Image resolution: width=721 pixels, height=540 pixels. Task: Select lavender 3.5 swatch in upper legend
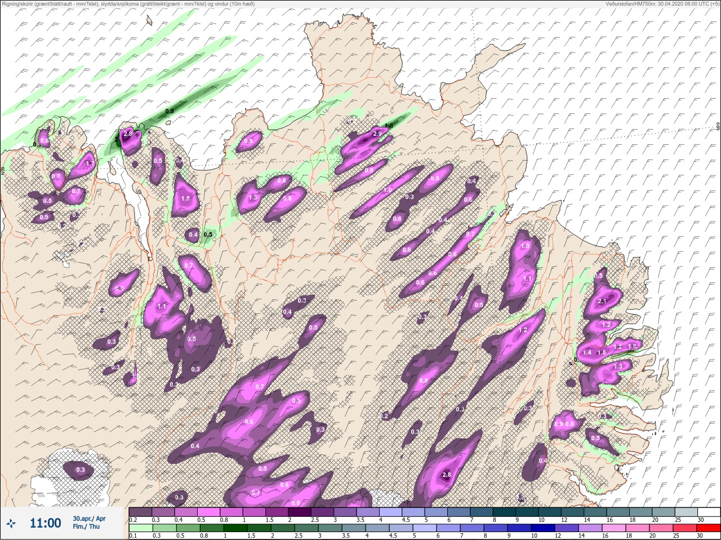[x=368, y=512]
